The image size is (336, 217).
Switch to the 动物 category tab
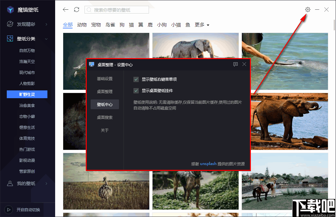coord(82,24)
